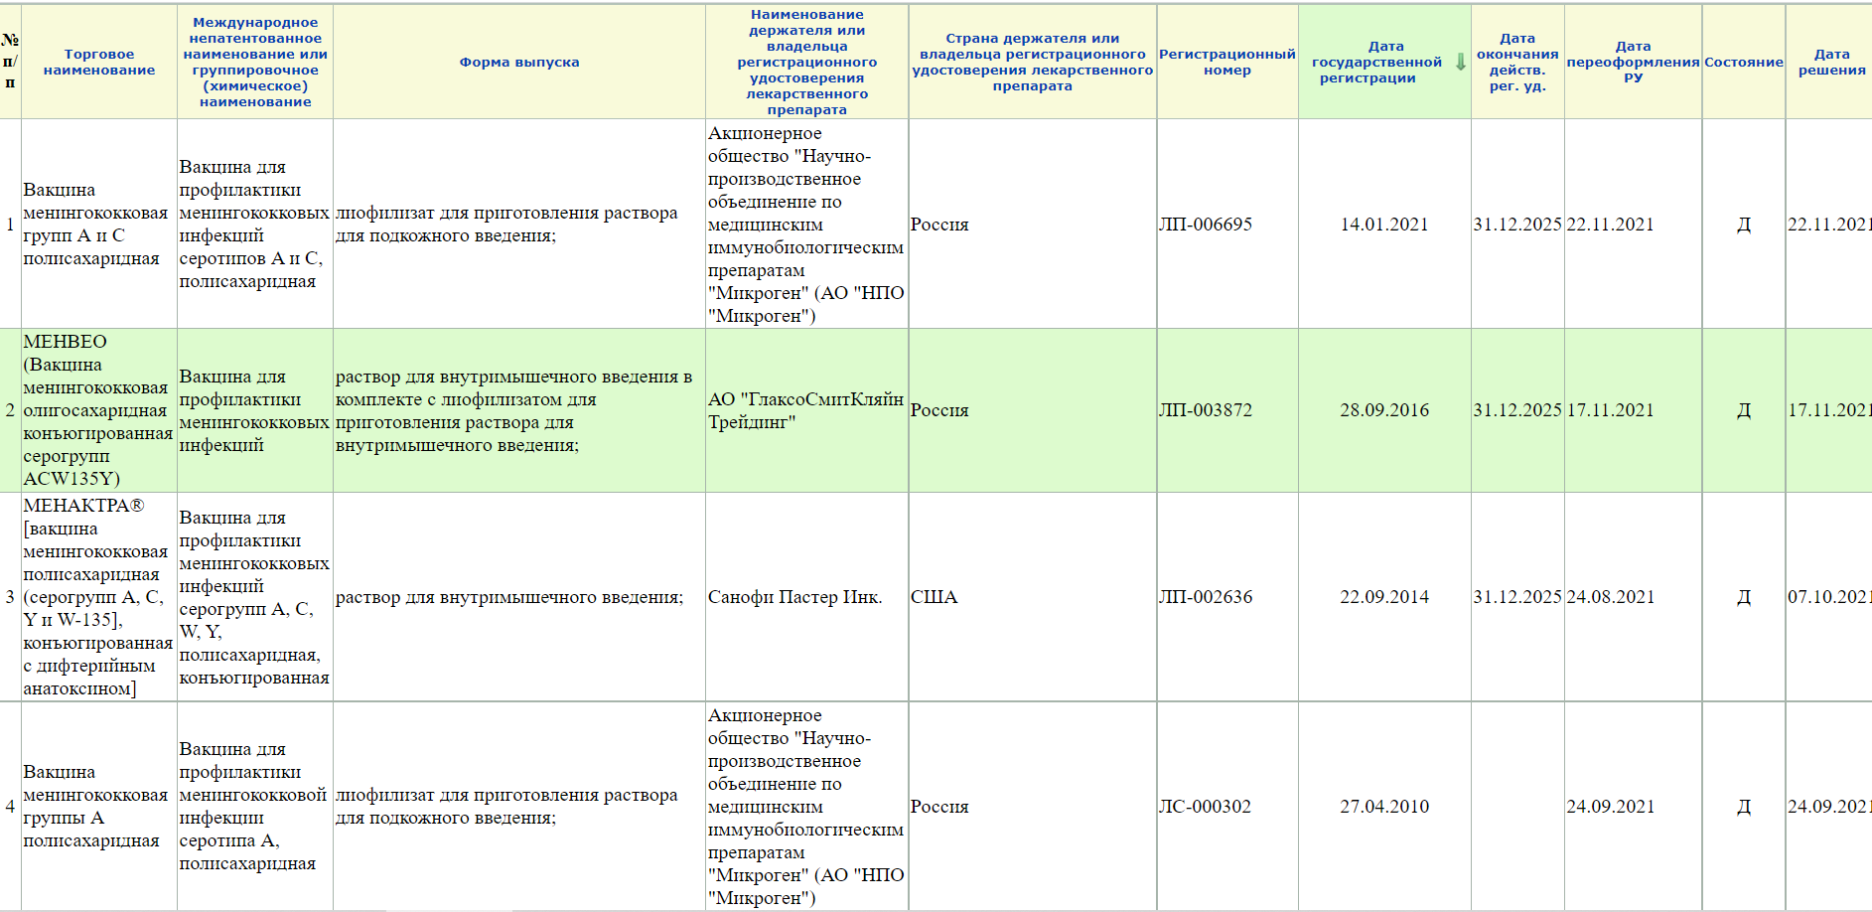Sort by Состояние column header
This screenshot has width=1872, height=912.
tap(1744, 63)
